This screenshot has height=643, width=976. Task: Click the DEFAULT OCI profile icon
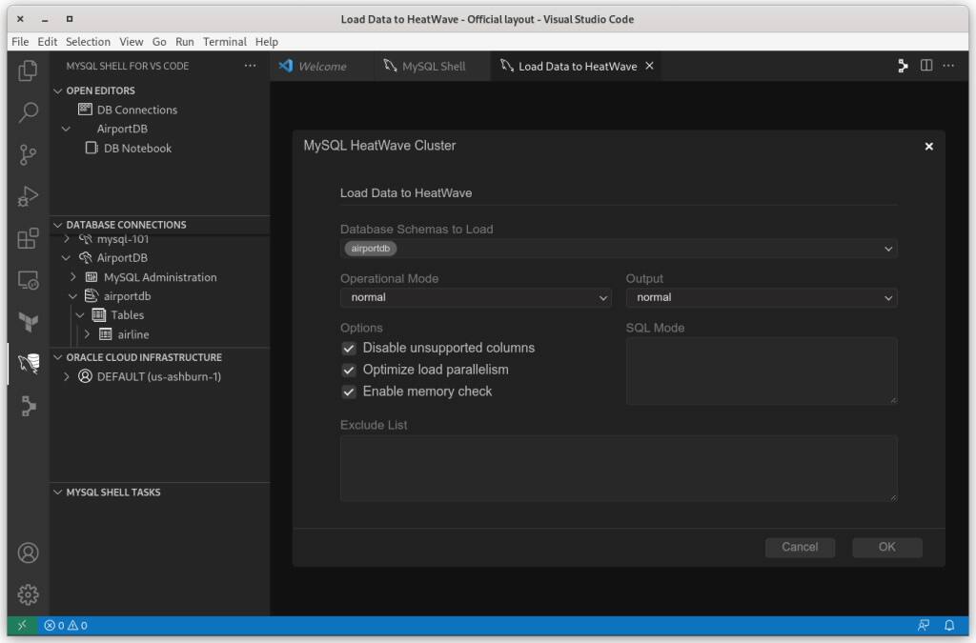(x=85, y=376)
